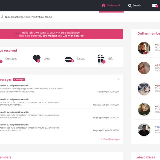Open the Search nav item
The image size is (160, 160).
pyautogui.click(x=135, y=5)
